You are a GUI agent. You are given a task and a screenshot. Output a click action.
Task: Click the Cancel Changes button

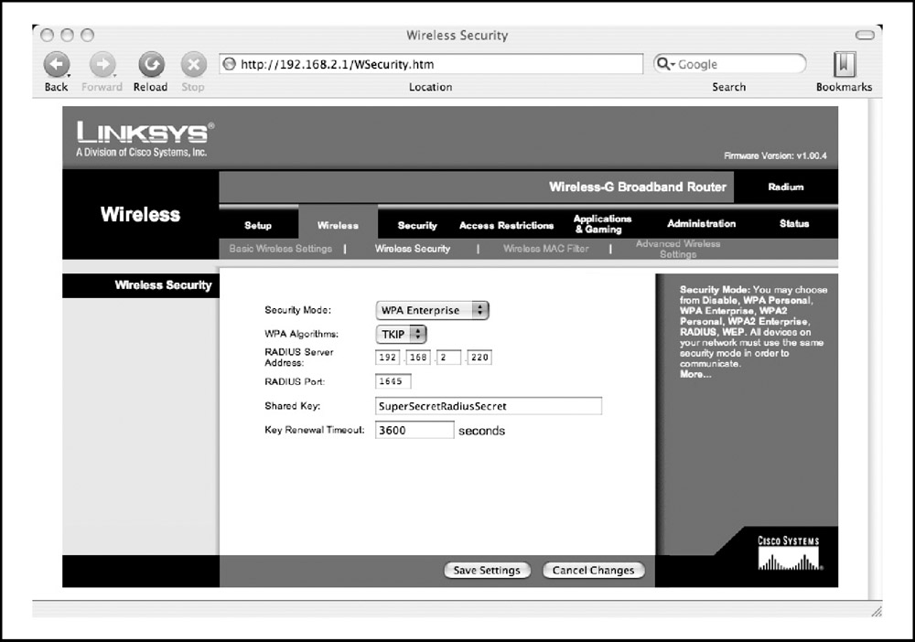pos(594,571)
